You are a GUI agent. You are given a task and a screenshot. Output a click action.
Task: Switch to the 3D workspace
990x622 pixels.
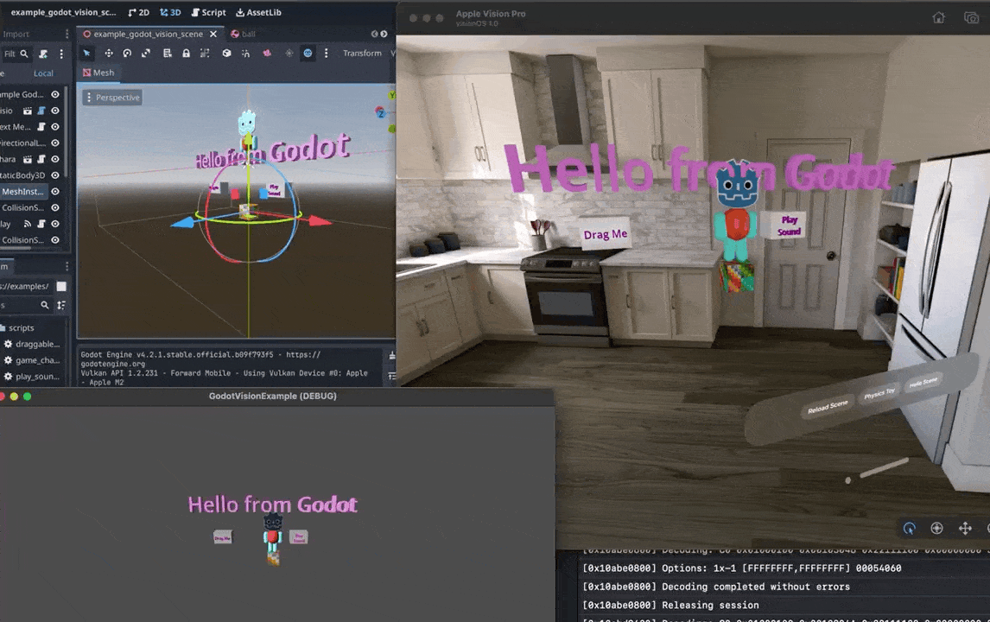[170, 12]
